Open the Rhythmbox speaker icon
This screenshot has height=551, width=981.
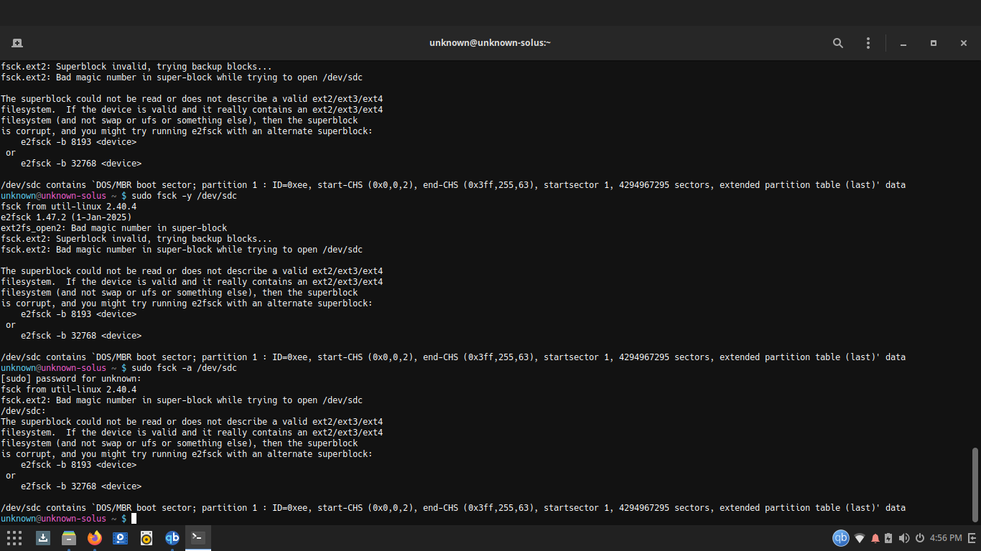tap(147, 537)
